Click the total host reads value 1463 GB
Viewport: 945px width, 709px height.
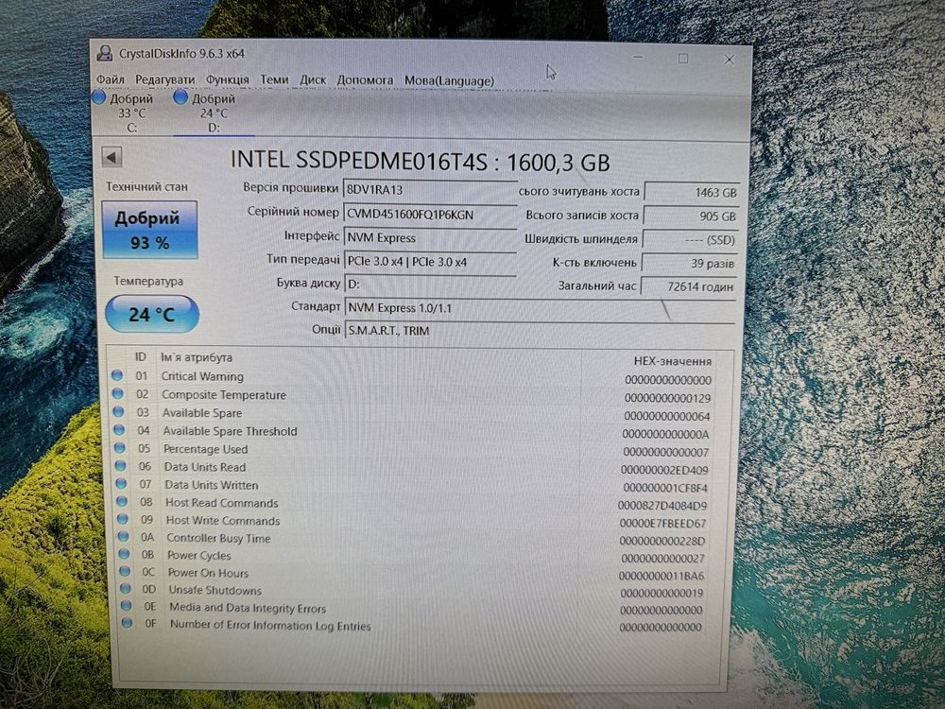click(692, 192)
